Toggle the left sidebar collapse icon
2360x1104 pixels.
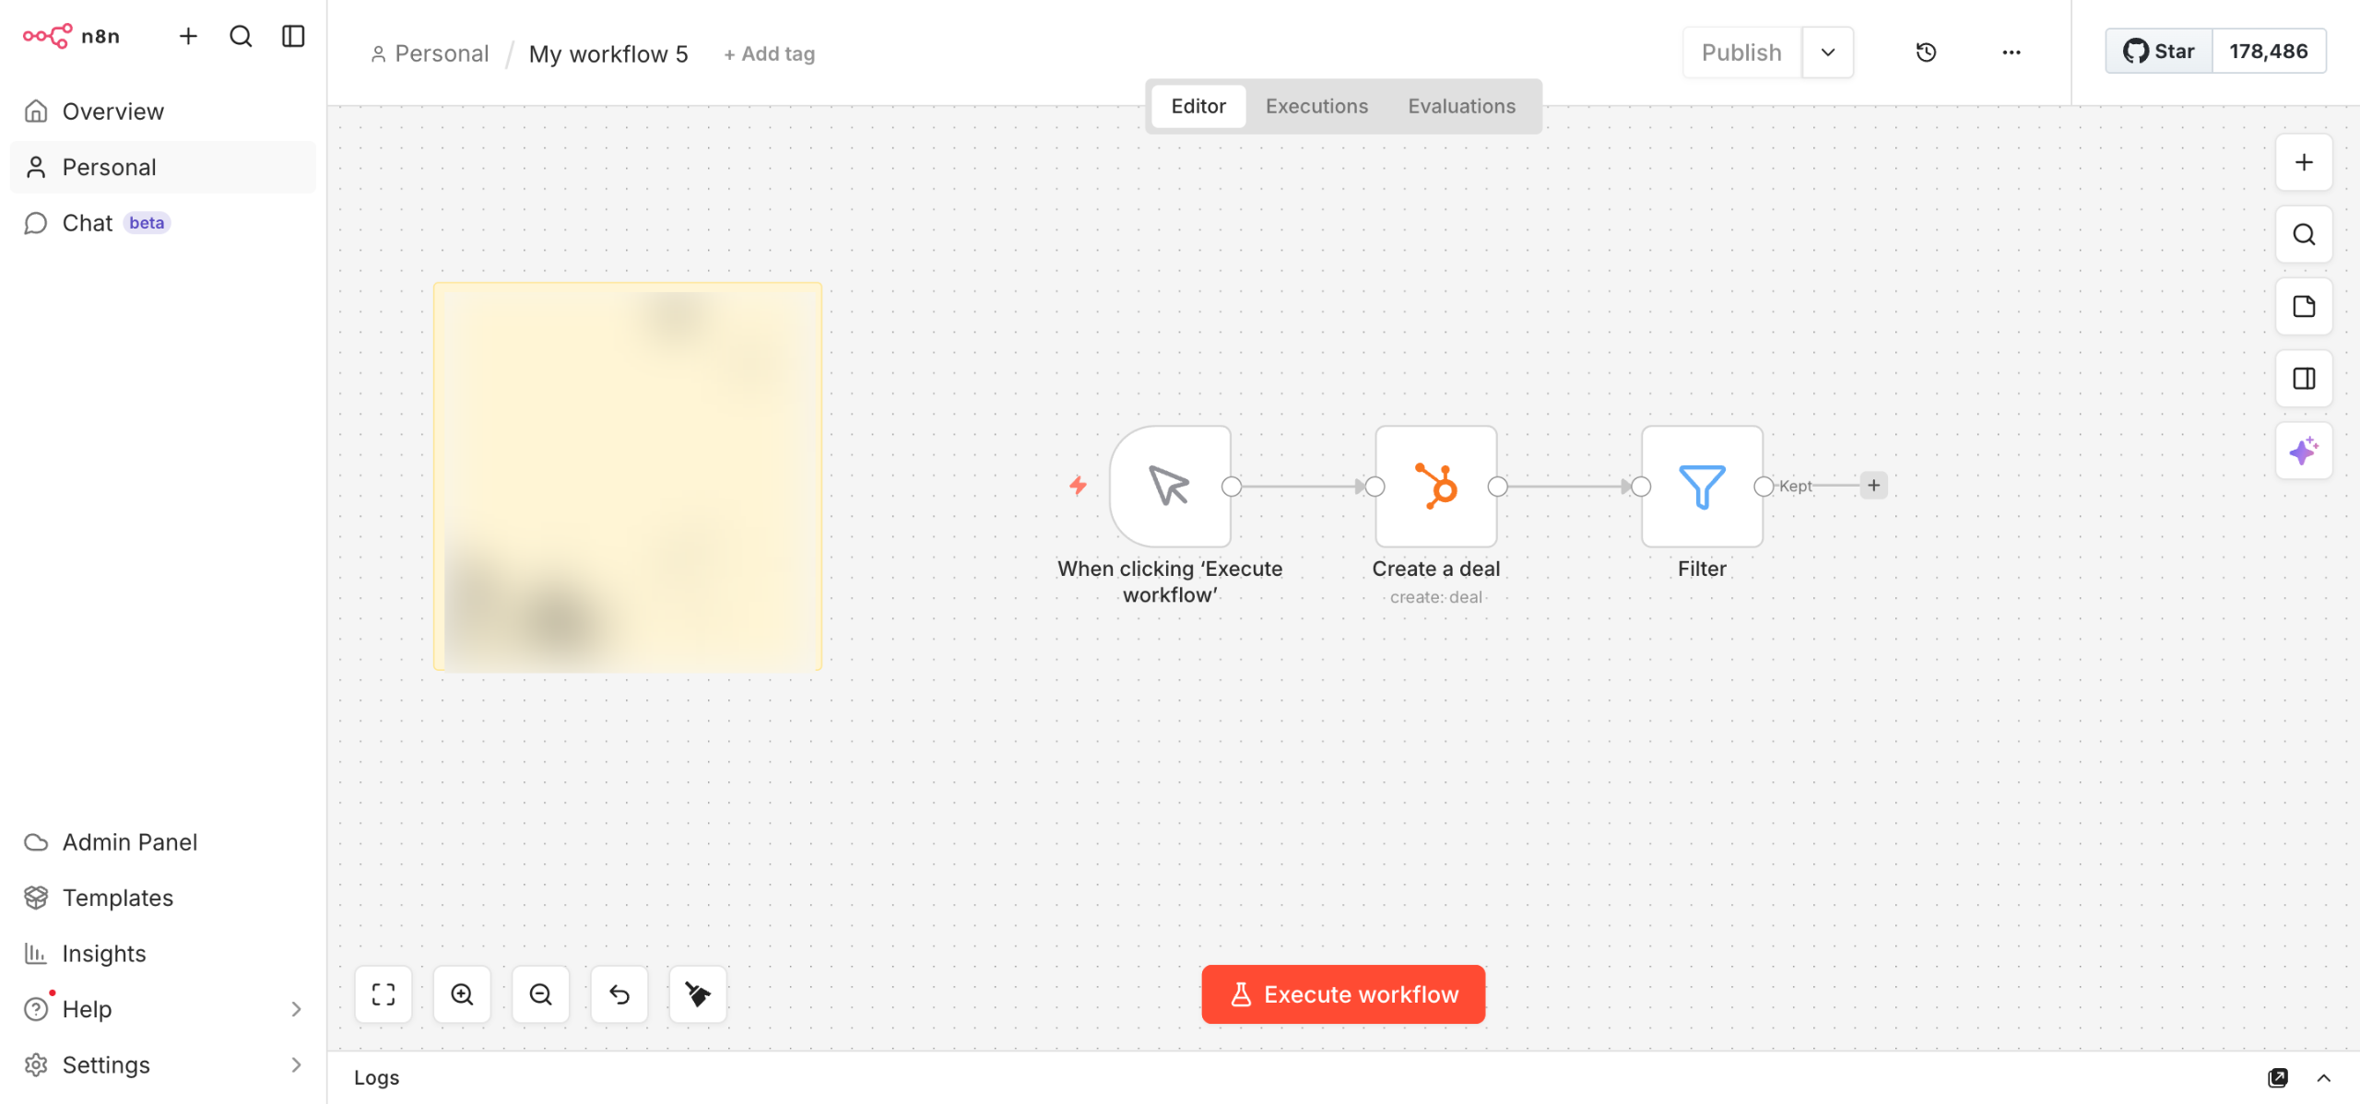coord(293,36)
